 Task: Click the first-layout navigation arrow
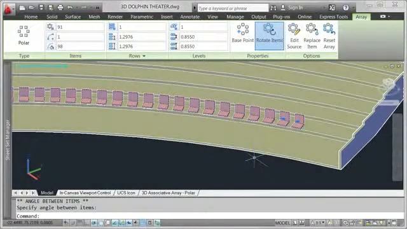(x=15, y=193)
